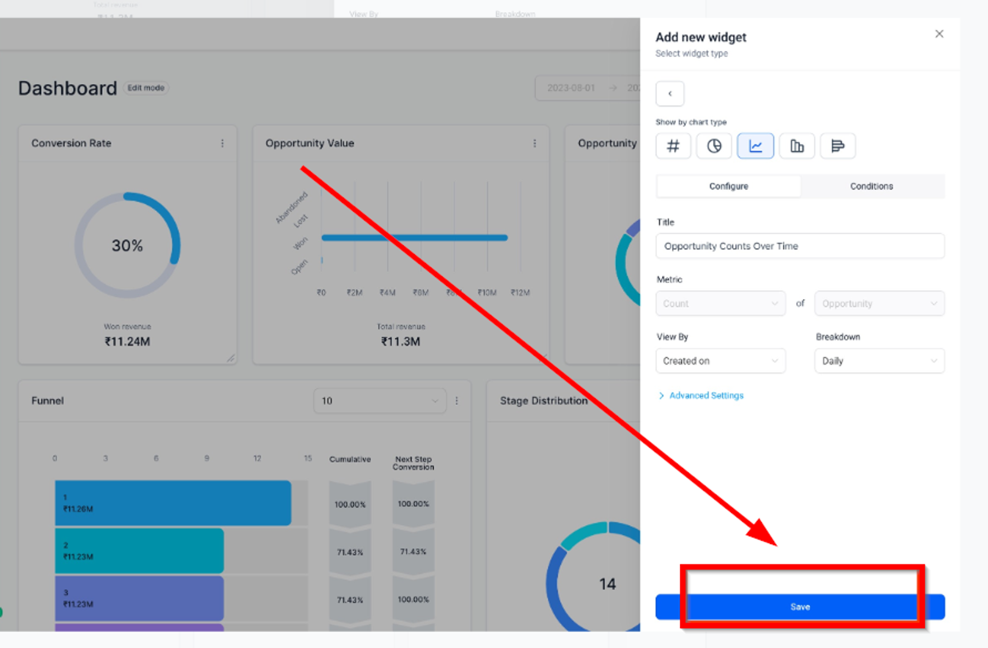Screen dimensions: 988x648
Task: Select the line chart type icon
Action: [755, 146]
